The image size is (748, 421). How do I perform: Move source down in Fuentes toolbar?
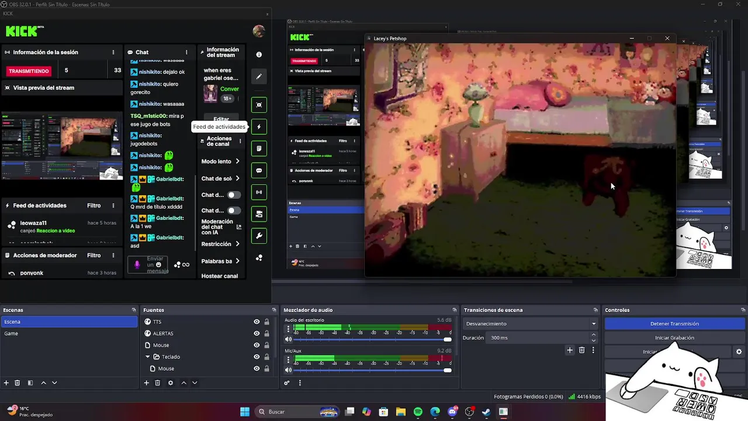click(x=195, y=383)
